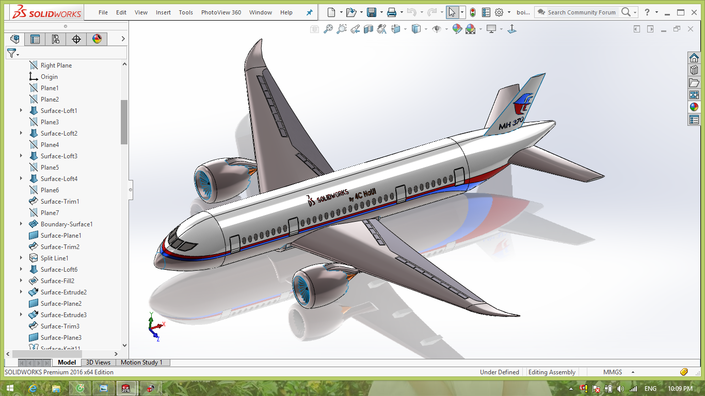Open the unit system MMGS dropdown
The image size is (705, 396).
[x=633, y=372]
